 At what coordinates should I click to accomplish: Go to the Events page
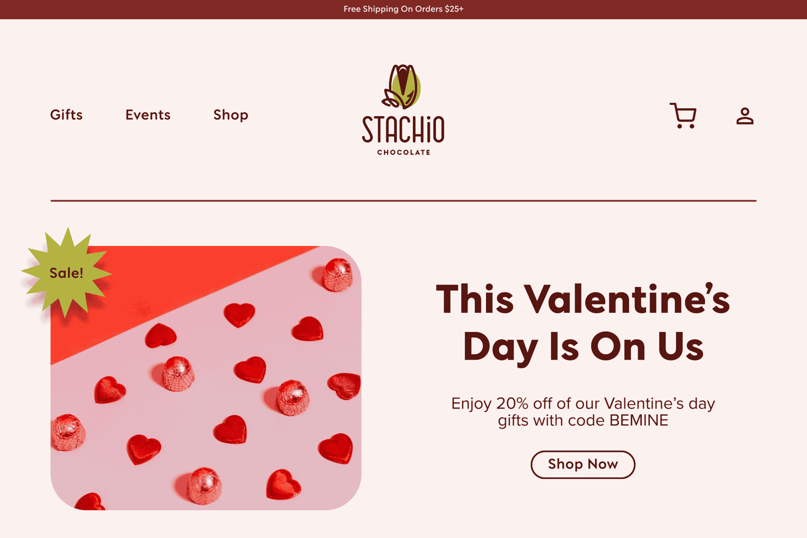click(x=148, y=115)
